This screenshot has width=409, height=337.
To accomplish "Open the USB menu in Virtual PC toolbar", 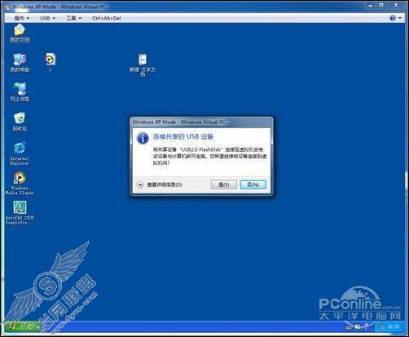I will click(x=47, y=18).
